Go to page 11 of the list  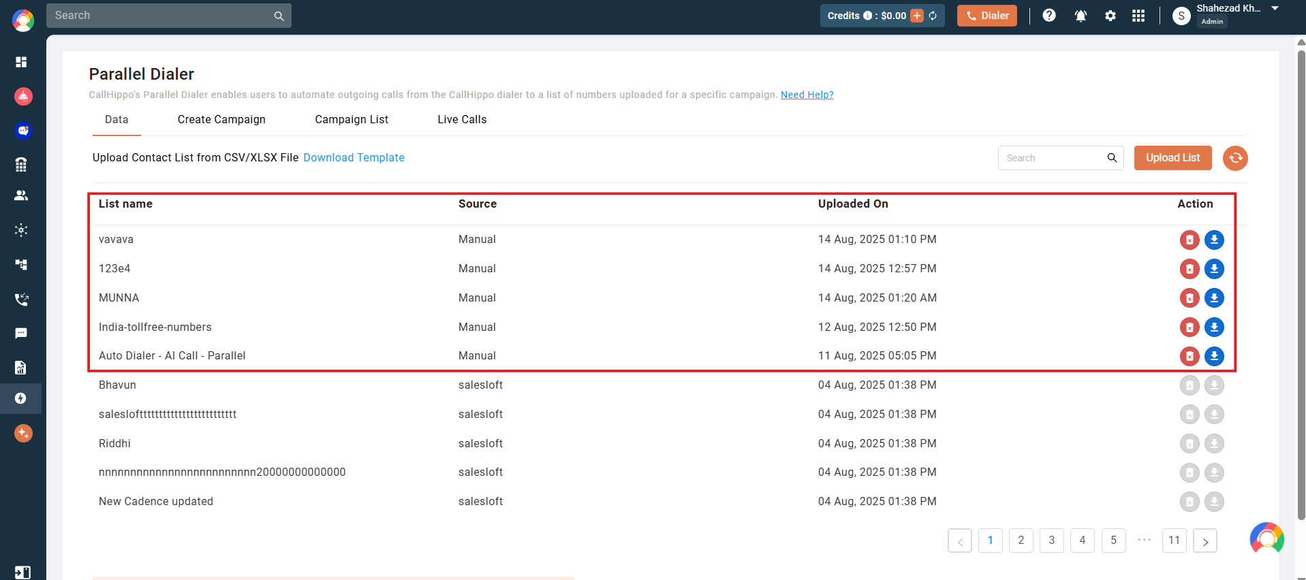1174,541
